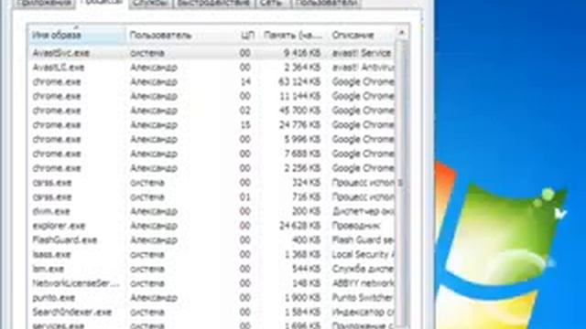Select the punto.exe process row

(212, 298)
